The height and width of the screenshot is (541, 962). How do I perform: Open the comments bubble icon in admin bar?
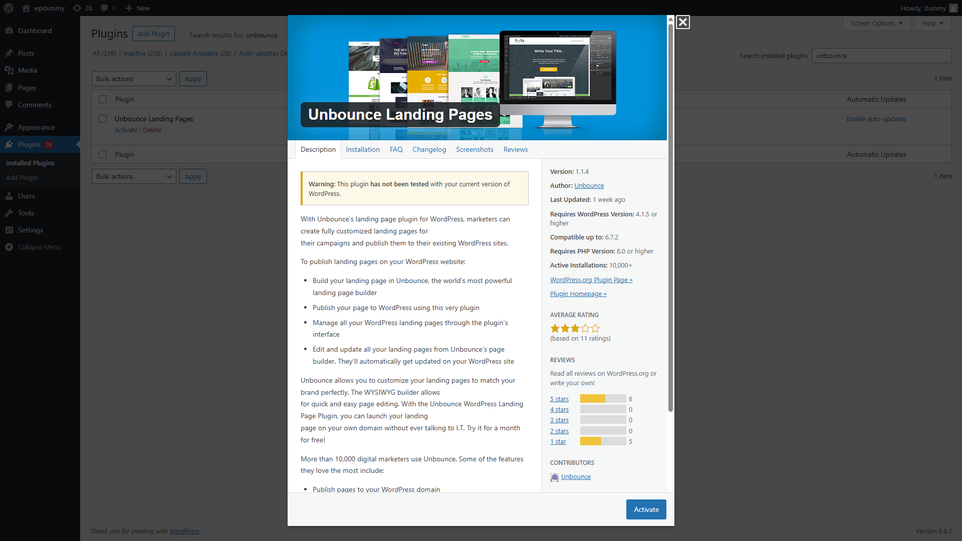(104, 8)
